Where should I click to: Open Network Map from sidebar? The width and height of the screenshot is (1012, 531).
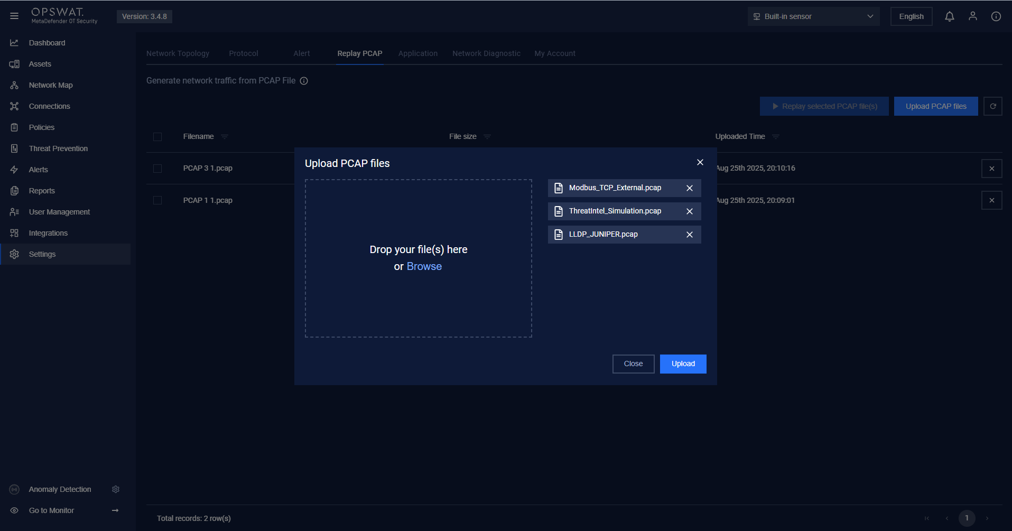point(51,85)
